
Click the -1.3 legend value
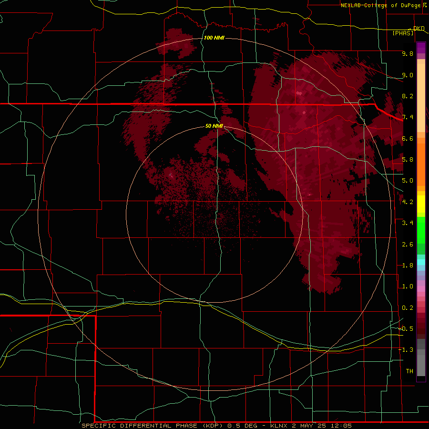(406, 350)
